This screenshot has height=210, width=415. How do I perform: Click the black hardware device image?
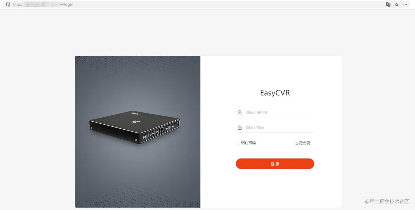134,127
